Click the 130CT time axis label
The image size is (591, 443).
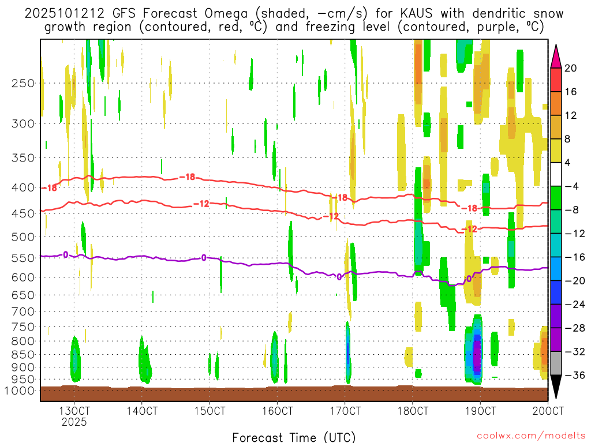tap(74, 410)
